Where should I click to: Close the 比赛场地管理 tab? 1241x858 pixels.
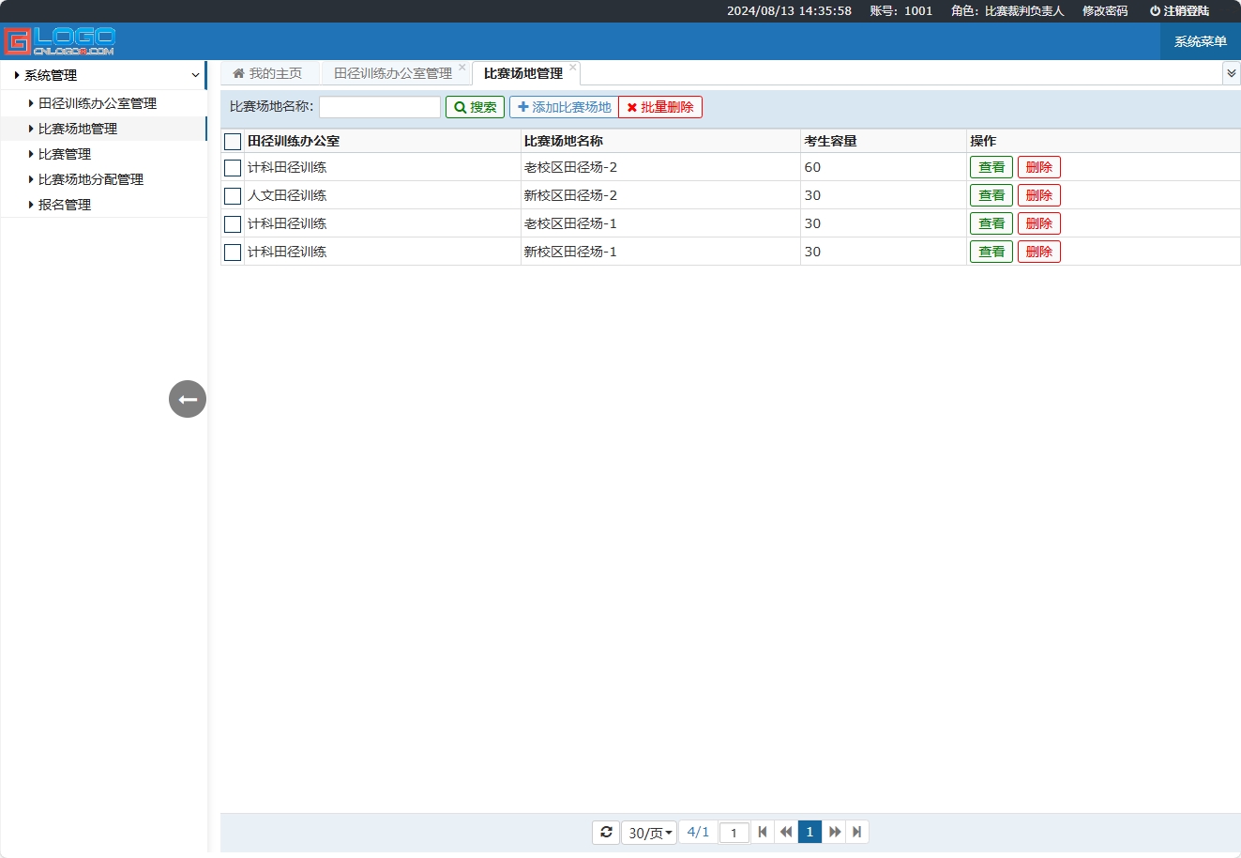(x=573, y=67)
